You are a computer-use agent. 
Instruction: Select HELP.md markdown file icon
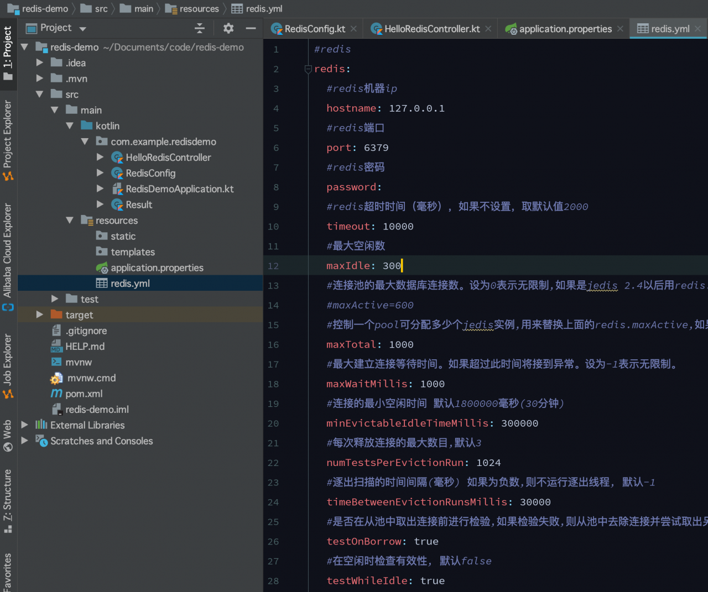(56, 346)
